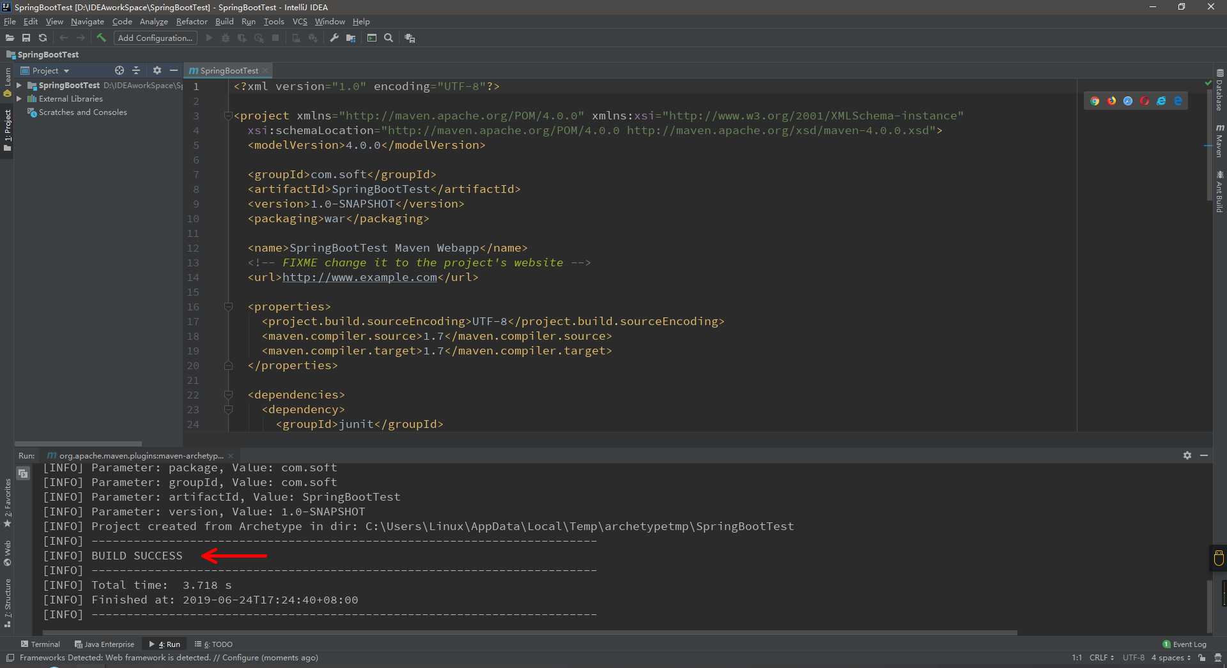Viewport: 1227px width, 668px height.
Task: Select Scratches and Consoles item
Action: pos(82,112)
